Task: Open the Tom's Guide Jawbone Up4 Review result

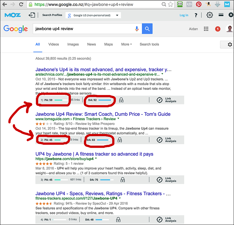Action: (103, 114)
